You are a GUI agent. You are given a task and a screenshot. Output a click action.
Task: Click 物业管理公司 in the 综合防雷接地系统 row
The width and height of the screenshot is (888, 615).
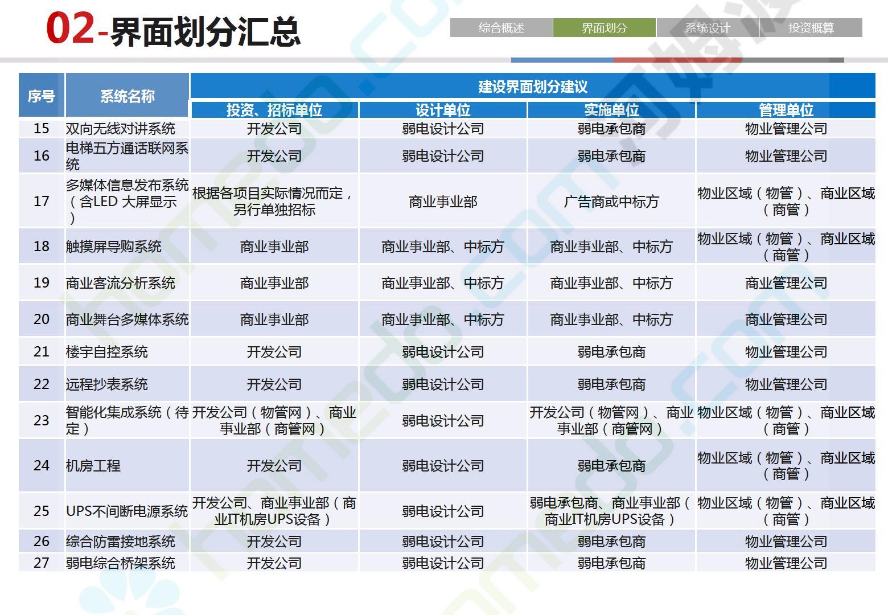pyautogui.click(x=786, y=541)
